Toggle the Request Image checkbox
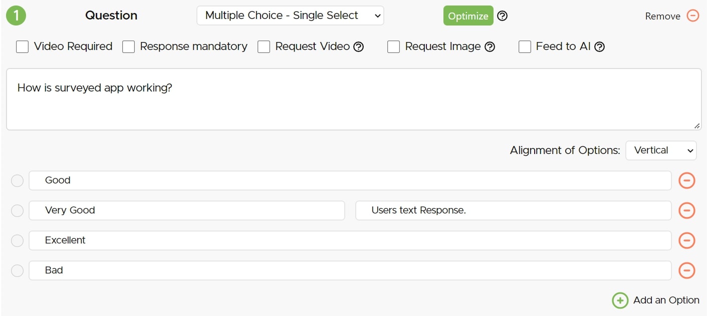This screenshot has width=712, height=316. pyautogui.click(x=393, y=47)
